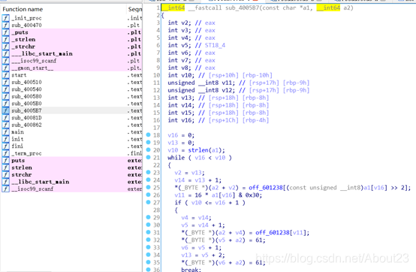Click the function icon beside sub_40081D

click(x=5, y=117)
